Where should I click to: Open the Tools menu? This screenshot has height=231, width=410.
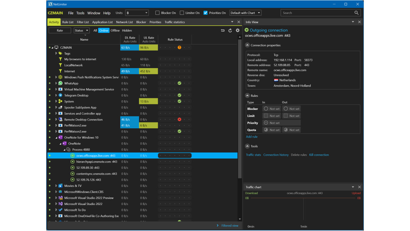tap(80, 13)
